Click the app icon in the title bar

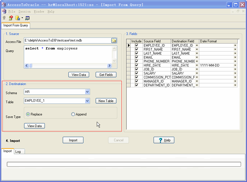4,5
